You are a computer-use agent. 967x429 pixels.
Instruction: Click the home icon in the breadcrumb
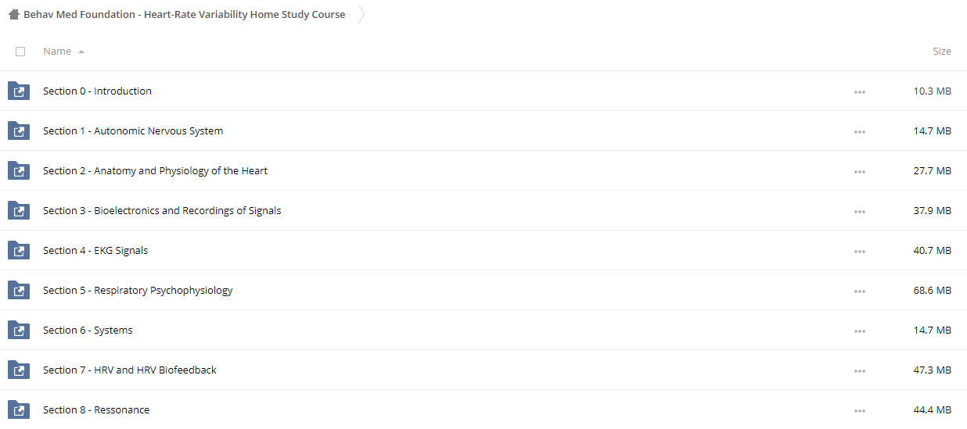coord(13,15)
